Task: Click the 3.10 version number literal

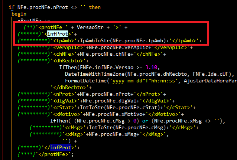Action: (151, 67)
